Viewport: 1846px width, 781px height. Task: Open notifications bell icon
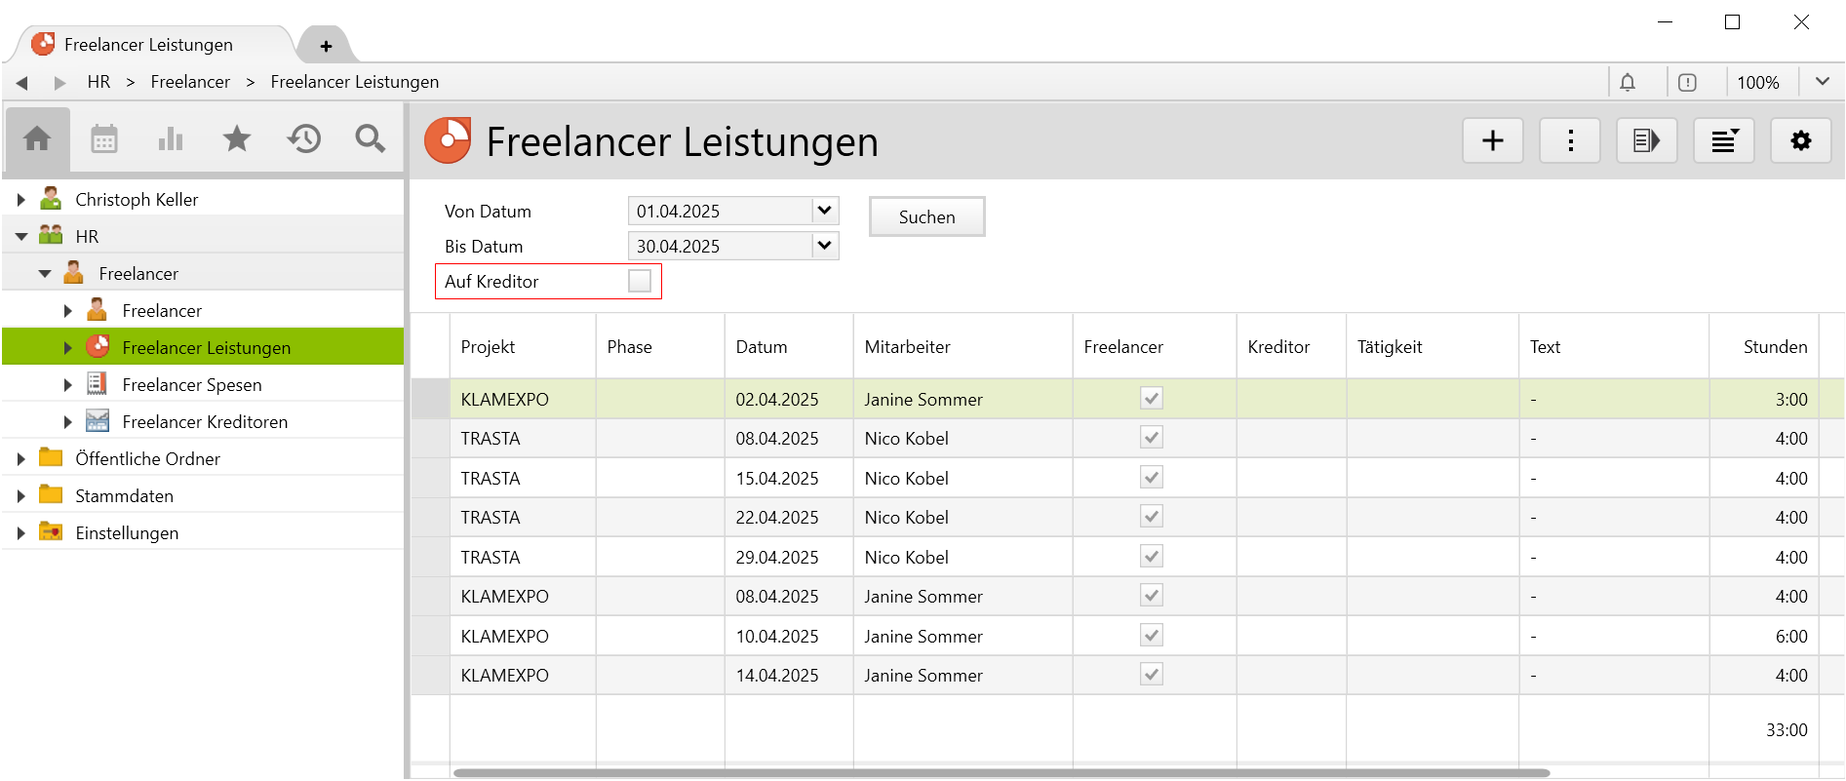[1628, 83]
